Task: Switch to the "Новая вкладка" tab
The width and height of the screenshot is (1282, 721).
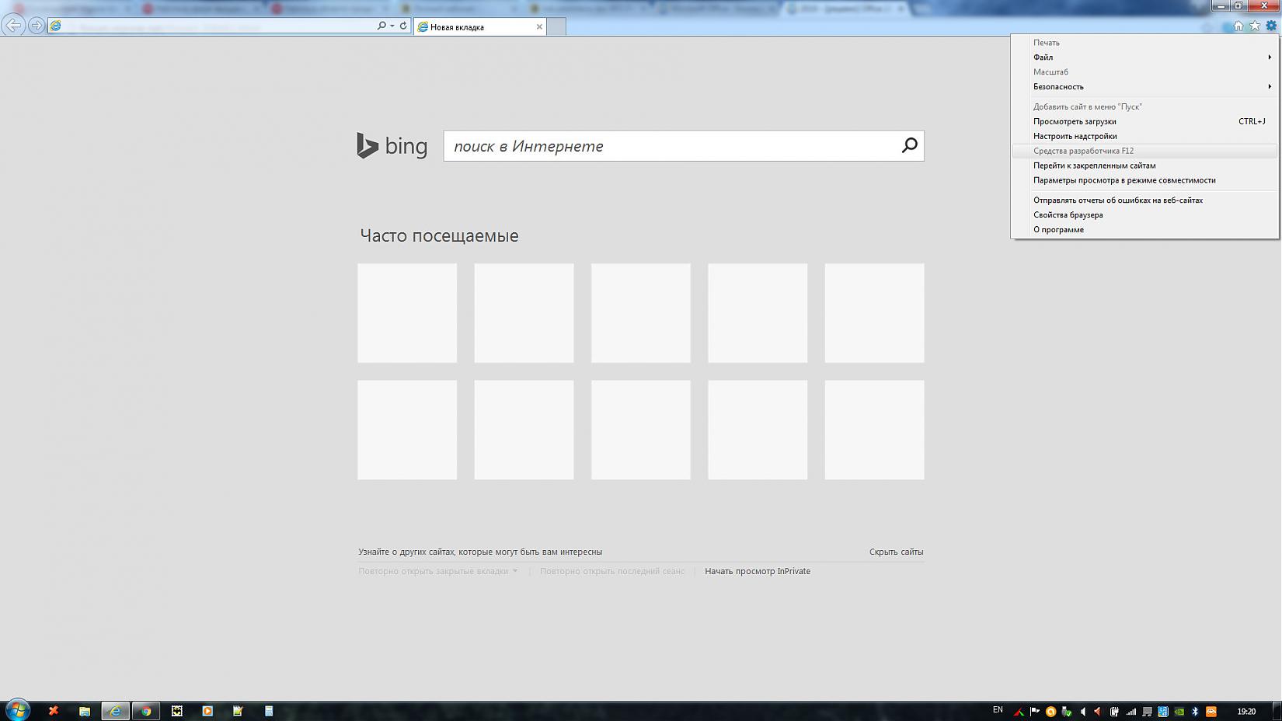Action: (x=480, y=26)
